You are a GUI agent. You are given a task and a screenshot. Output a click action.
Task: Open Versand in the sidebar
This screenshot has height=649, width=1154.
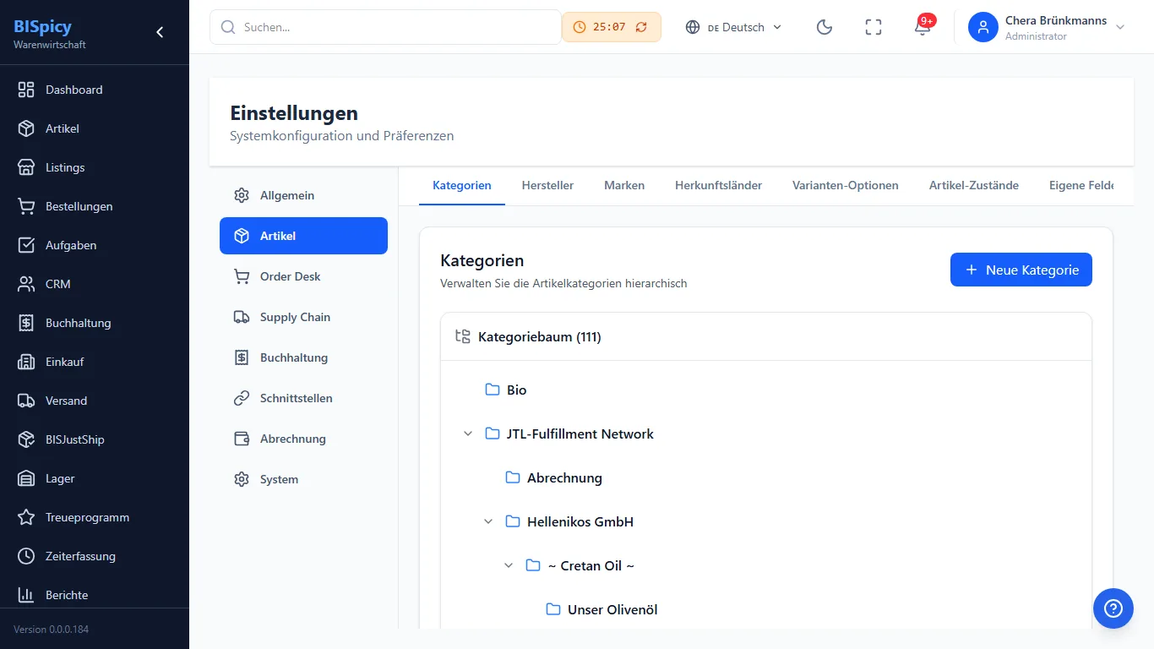pyautogui.click(x=95, y=401)
